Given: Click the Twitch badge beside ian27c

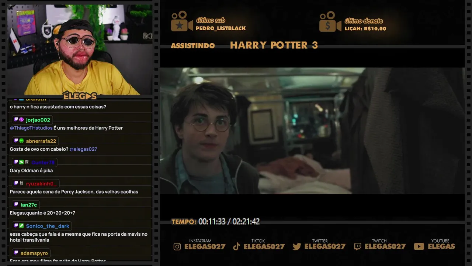Looking at the screenshot, I should click(16, 204).
